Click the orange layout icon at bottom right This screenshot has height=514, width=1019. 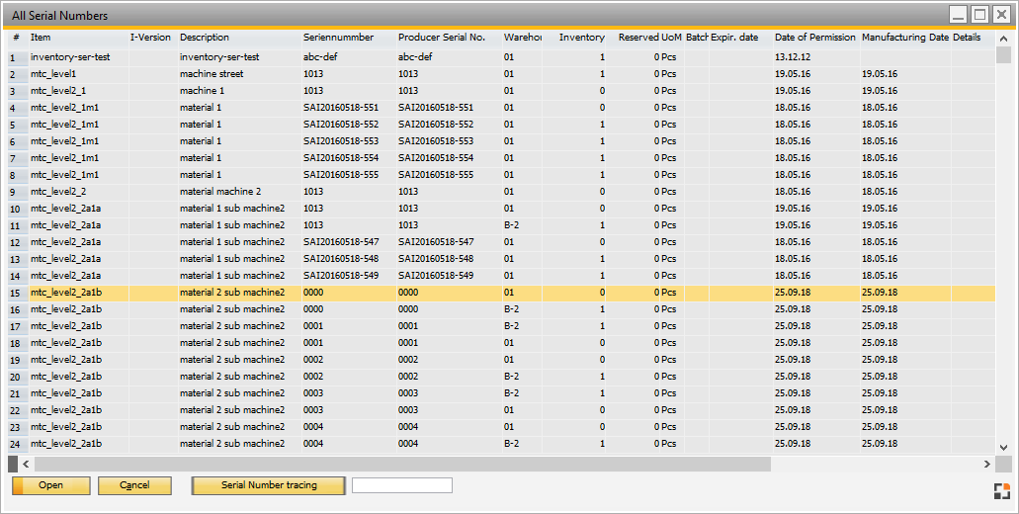(x=1001, y=490)
